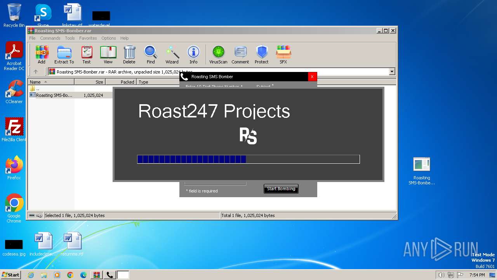Screen dimensions: 497x280
Task: Launch the Wizard tool
Action: [x=172, y=54]
